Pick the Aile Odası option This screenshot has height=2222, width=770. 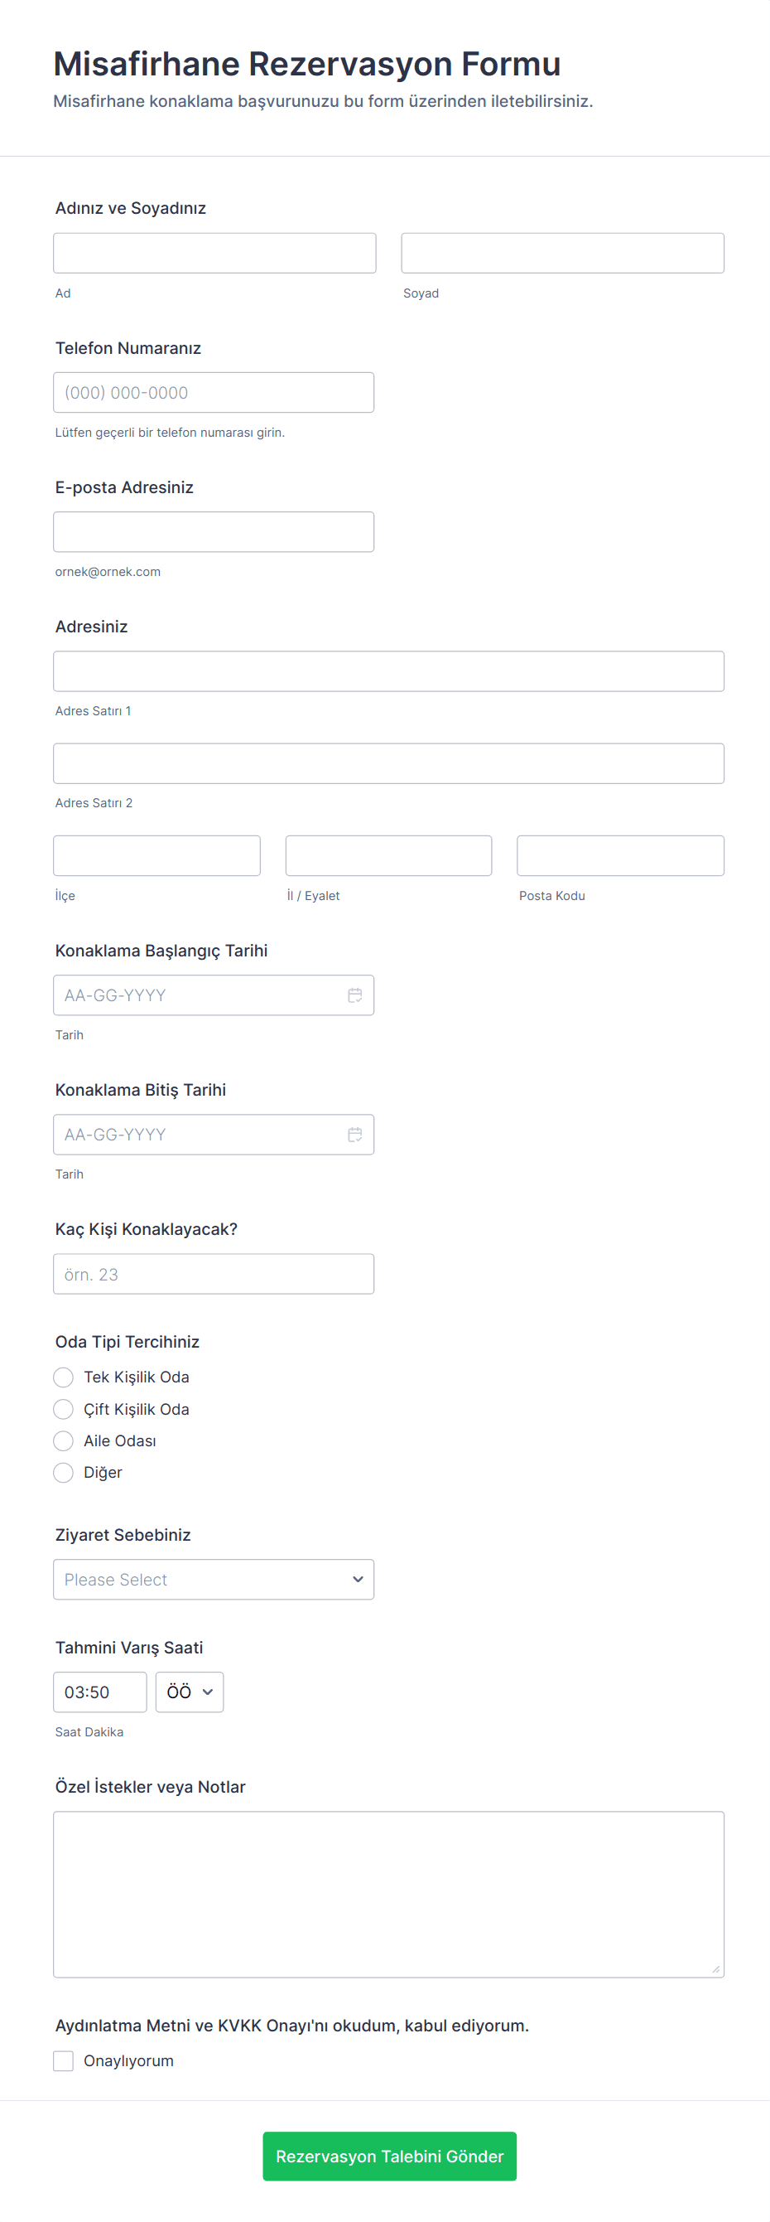(x=63, y=1440)
